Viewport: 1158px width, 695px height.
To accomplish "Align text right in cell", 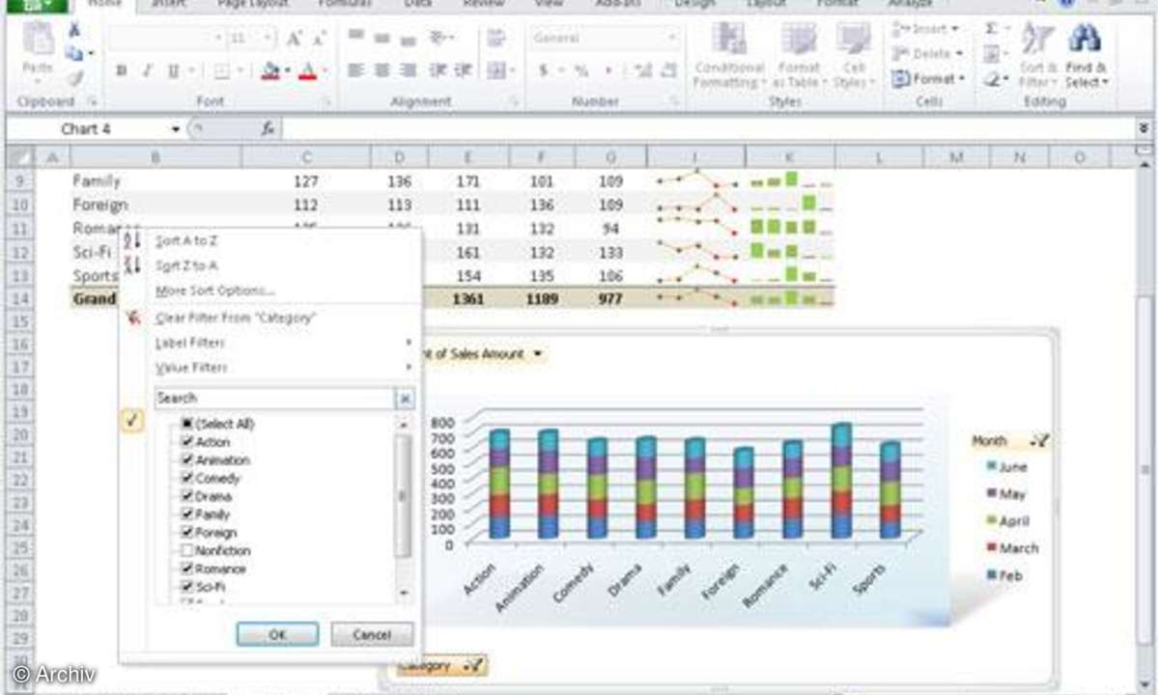I will tap(408, 70).
